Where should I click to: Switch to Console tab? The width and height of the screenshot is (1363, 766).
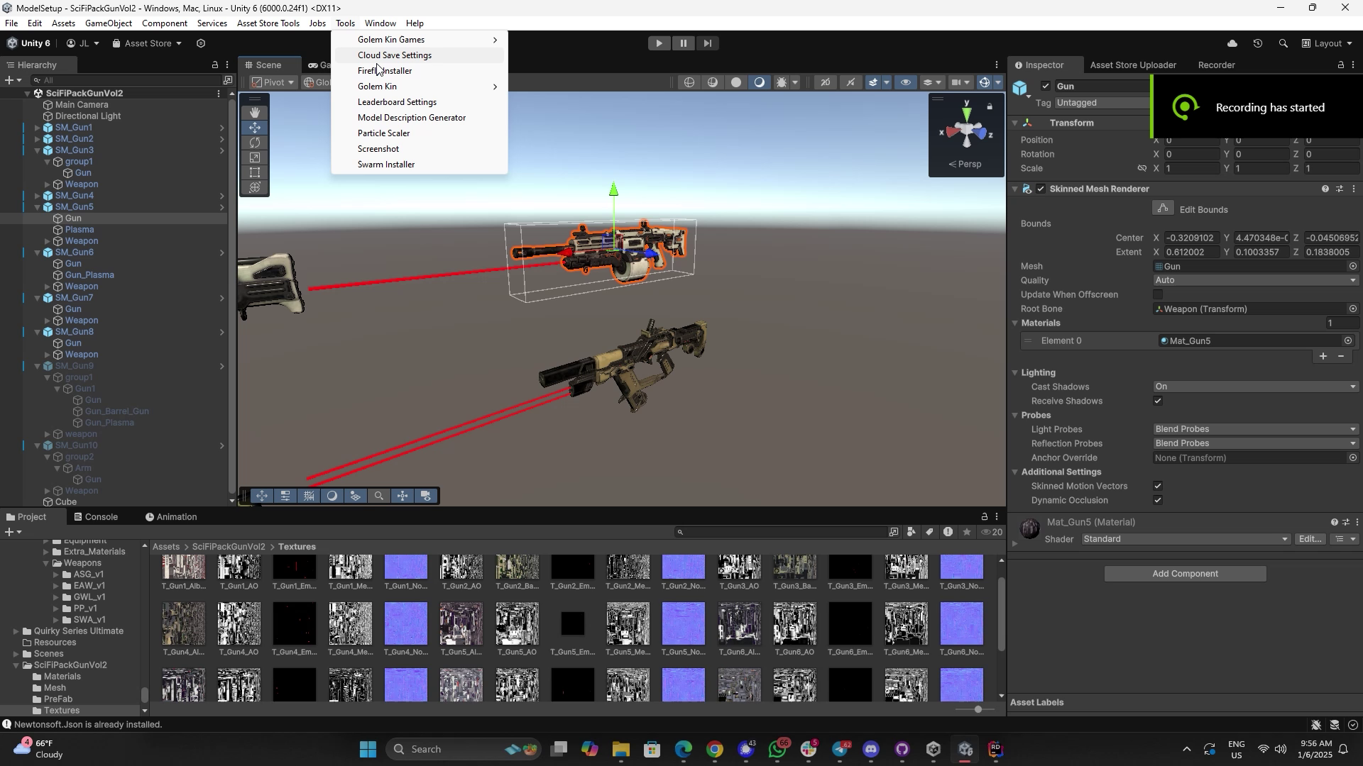coord(96,517)
